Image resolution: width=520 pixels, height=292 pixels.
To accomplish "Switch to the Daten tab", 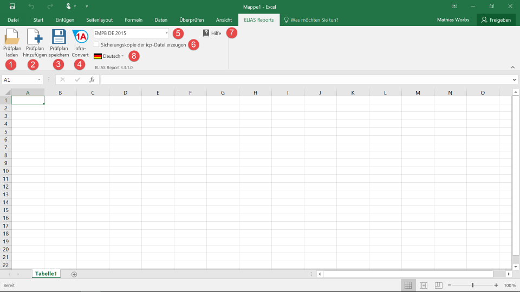I will pyautogui.click(x=161, y=20).
